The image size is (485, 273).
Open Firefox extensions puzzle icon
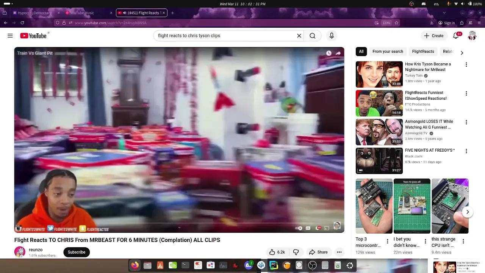click(x=462, y=23)
